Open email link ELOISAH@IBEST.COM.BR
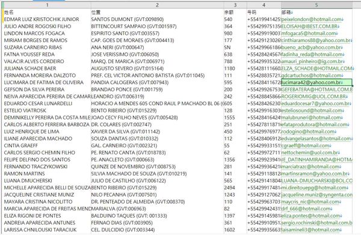This screenshot has width=361, height=235. pyautogui.click(x=310, y=26)
